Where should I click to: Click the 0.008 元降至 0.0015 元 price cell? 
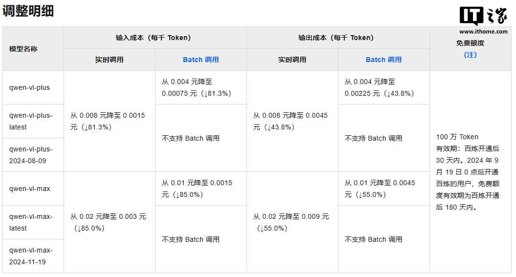coord(108,121)
